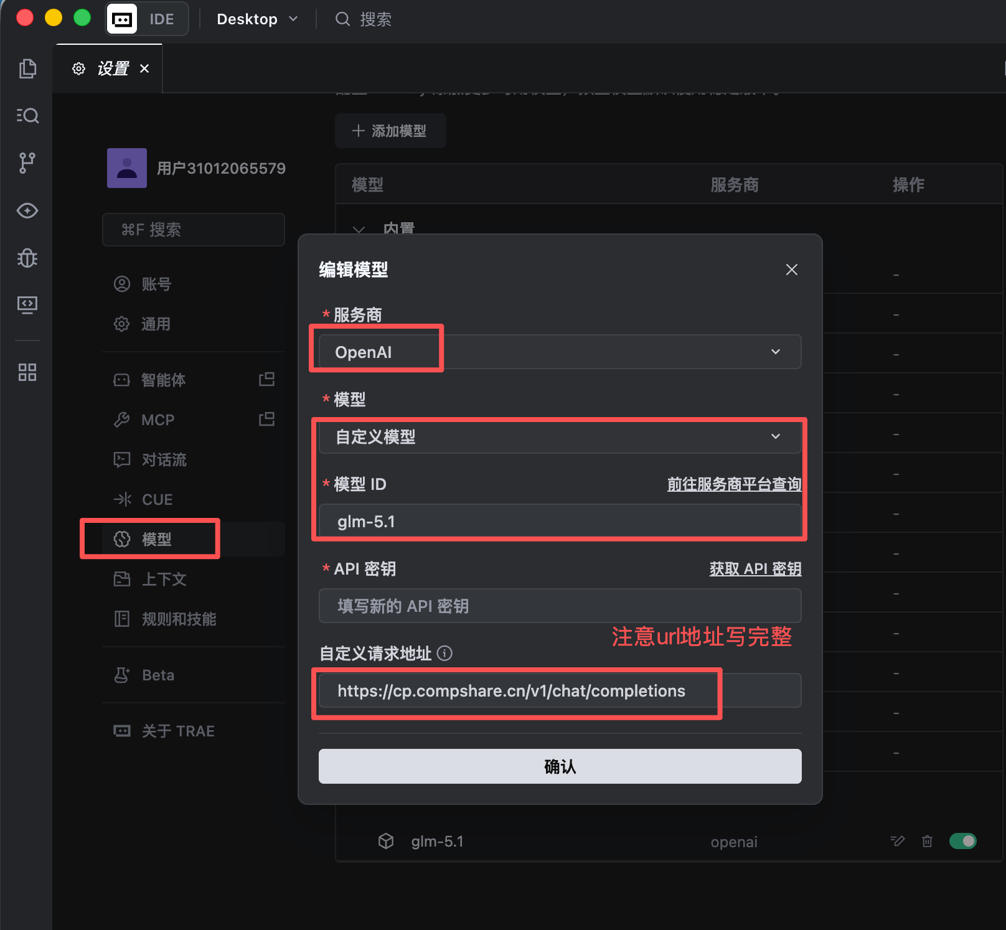This screenshot has width=1006, height=930.
Task: Click the edit icon for glm-5.1 row
Action: point(898,842)
